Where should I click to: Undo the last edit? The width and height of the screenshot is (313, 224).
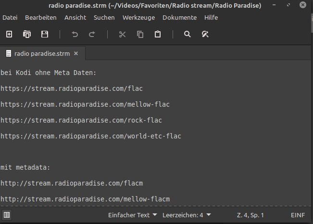point(75,34)
